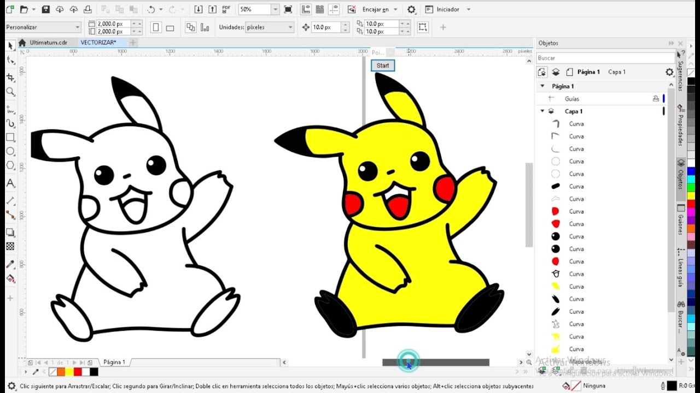Toggle the lock on Guías layer
Image resolution: width=700 pixels, height=393 pixels.
pyautogui.click(x=656, y=99)
